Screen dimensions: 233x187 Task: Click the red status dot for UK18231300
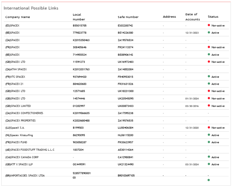pyautogui.click(x=209, y=91)
